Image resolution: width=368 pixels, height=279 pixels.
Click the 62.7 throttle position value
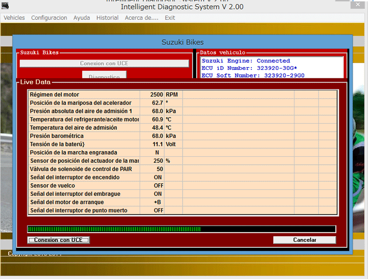click(152, 103)
